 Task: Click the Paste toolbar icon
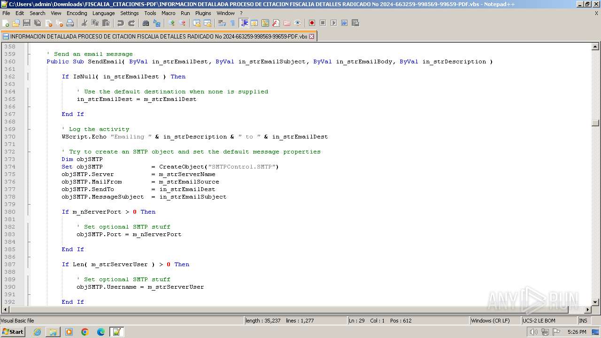click(106, 23)
